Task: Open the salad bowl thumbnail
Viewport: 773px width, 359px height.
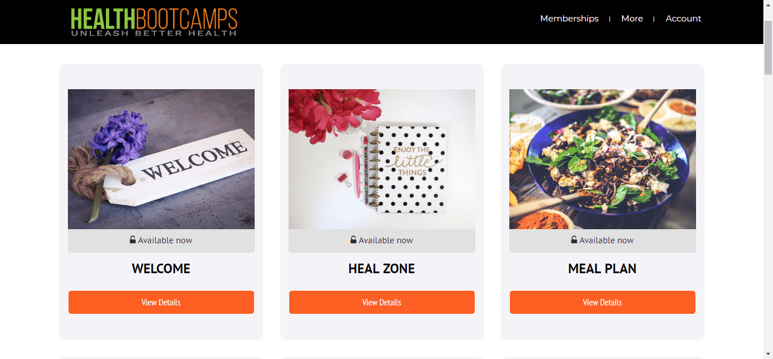Action: (x=603, y=159)
